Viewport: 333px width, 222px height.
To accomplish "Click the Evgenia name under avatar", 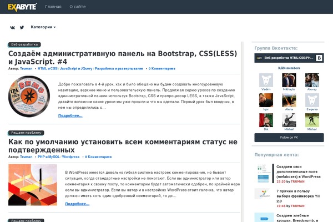I will pyautogui.click(x=312, y=109).
